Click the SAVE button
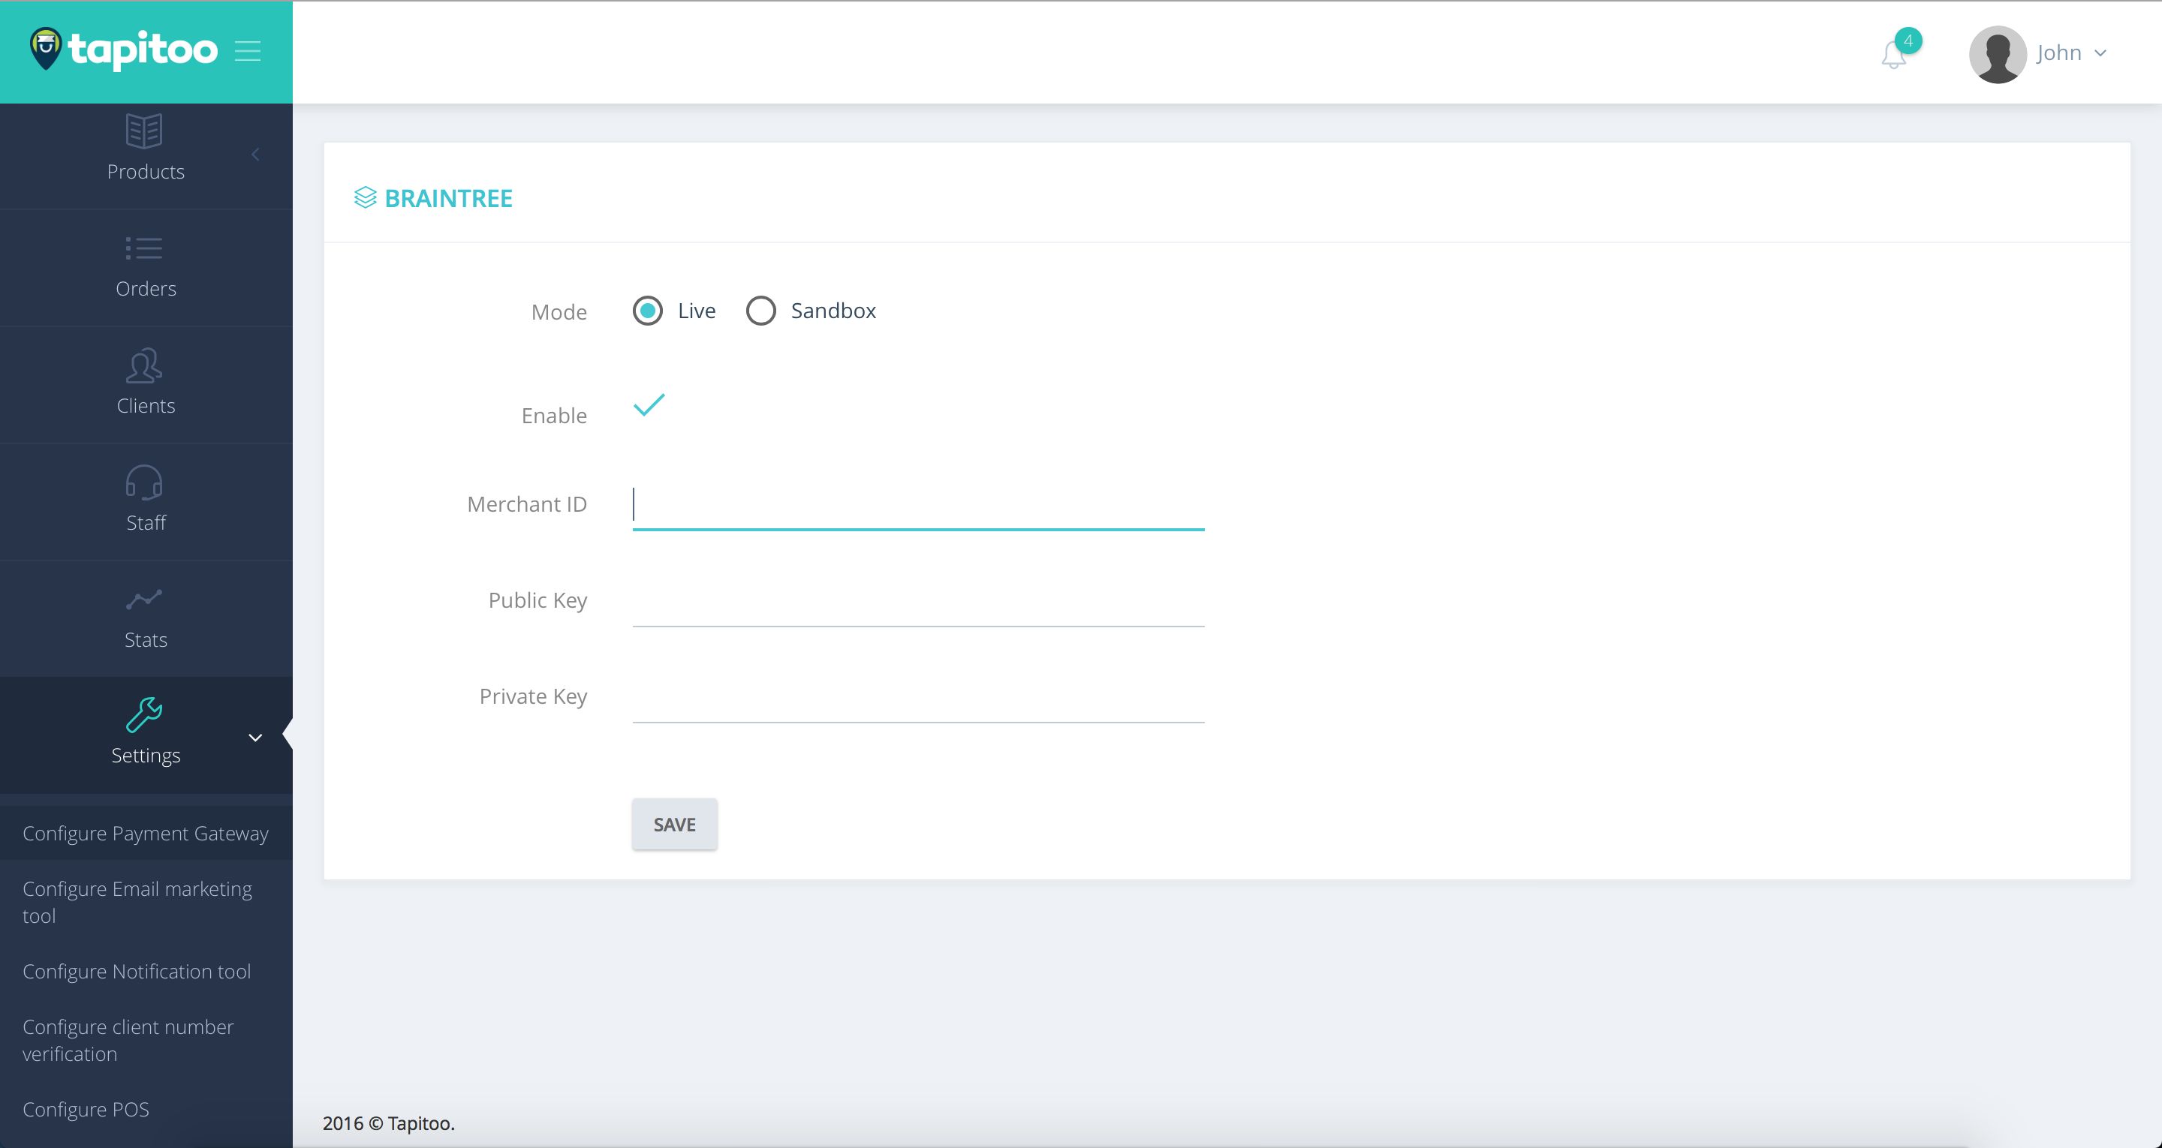The width and height of the screenshot is (2162, 1148). (x=674, y=824)
